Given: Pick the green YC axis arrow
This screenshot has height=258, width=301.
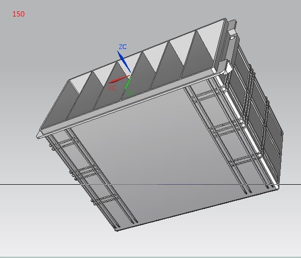Looking at the screenshot, I should (128, 83).
